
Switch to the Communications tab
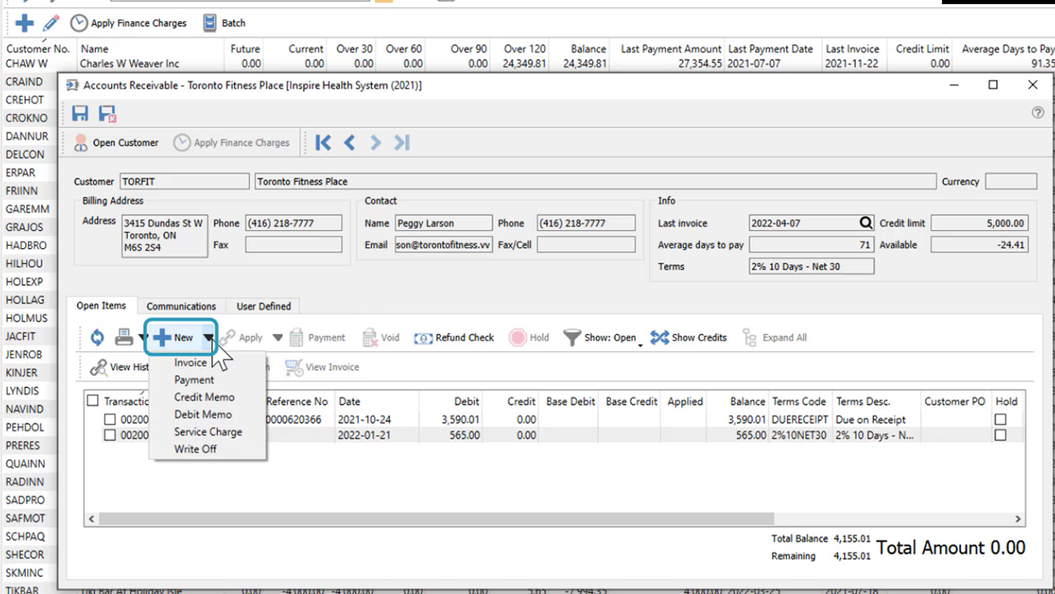[x=181, y=306]
